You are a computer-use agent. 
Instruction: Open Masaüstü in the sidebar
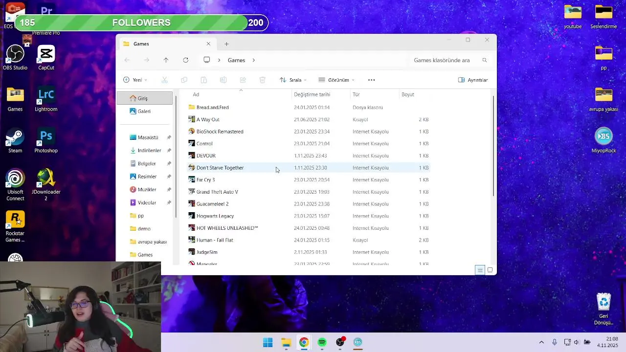(145, 137)
